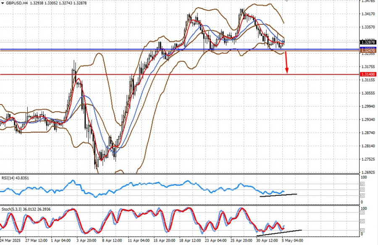Click time axis label 23 Apr 04:00
Screen dimensions: 378x245
coord(216,240)
